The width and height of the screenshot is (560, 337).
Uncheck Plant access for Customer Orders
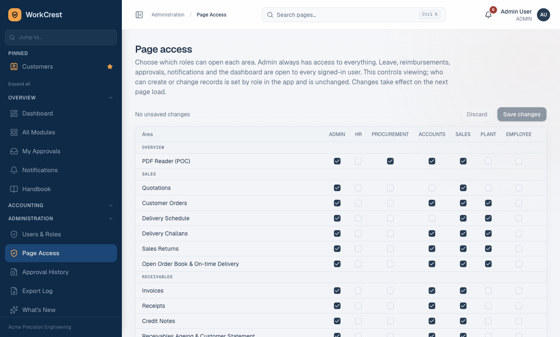[x=488, y=203]
